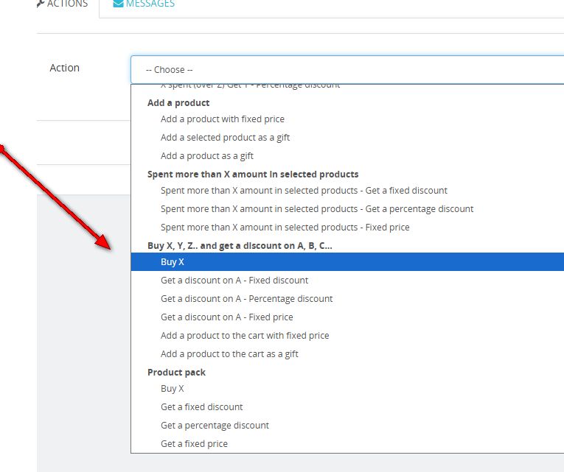
Task: Open the Actions tab
Action: (x=67, y=4)
